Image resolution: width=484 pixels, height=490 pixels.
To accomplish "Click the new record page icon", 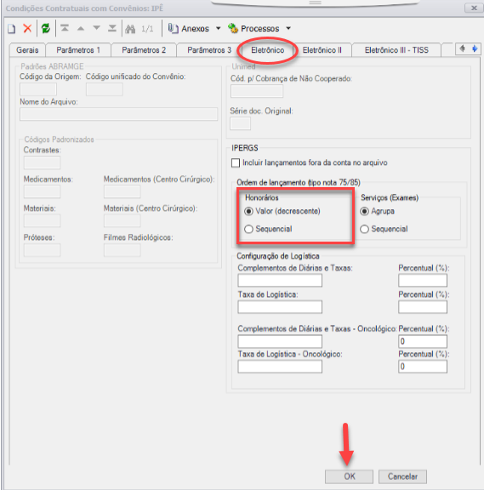I will coord(12,29).
